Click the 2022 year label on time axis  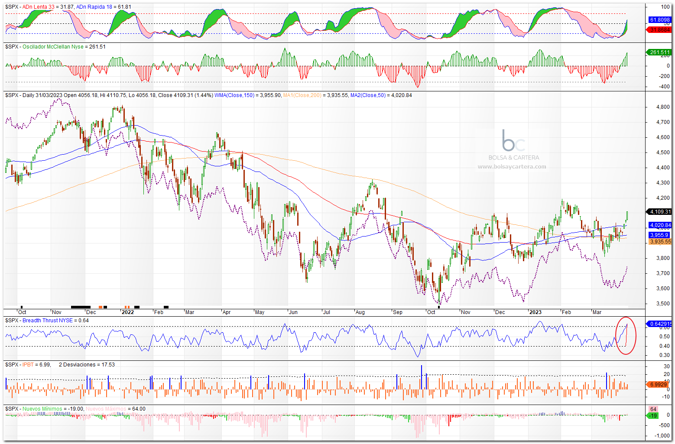click(x=128, y=312)
